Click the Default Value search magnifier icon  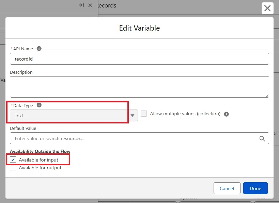[262, 138]
